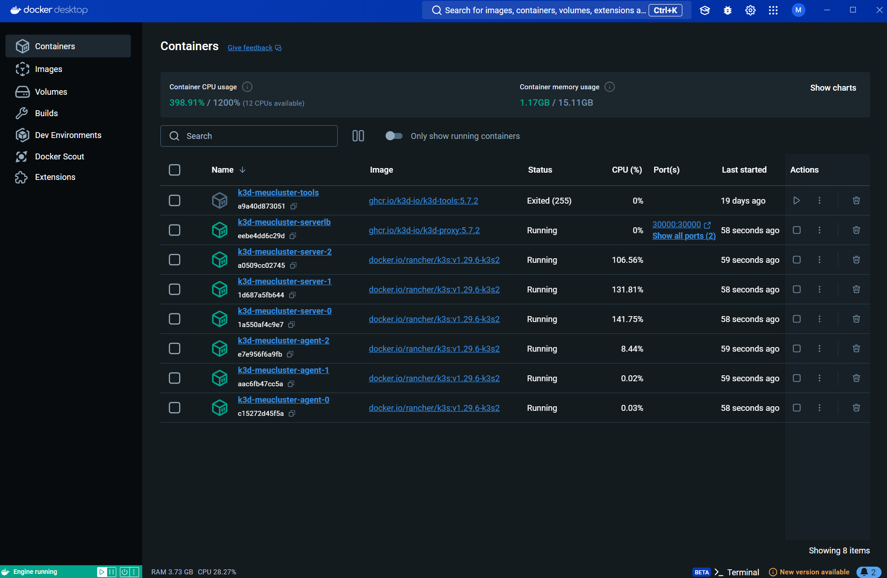887x578 pixels.
Task: Select all containers with header checkbox
Action: tap(175, 170)
